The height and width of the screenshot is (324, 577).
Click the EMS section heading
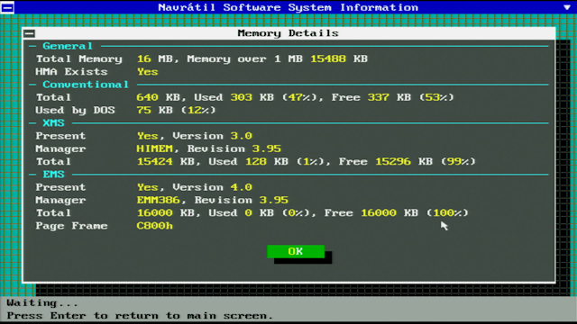pos(53,175)
